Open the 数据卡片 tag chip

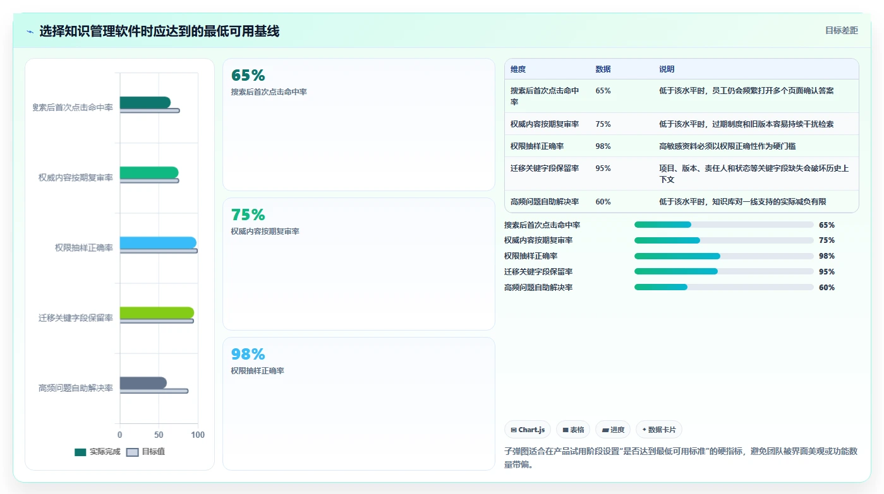click(x=659, y=430)
